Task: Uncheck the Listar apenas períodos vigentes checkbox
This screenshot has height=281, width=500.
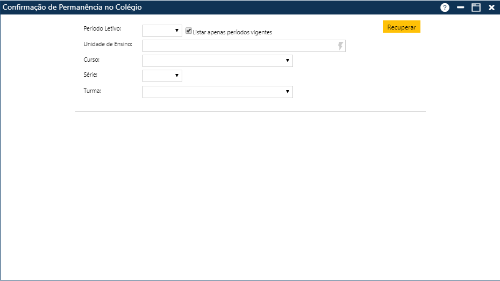Action: (189, 31)
